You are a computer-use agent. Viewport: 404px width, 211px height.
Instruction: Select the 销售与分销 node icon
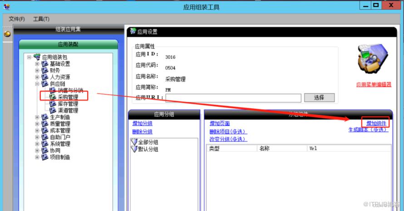(x=53, y=90)
